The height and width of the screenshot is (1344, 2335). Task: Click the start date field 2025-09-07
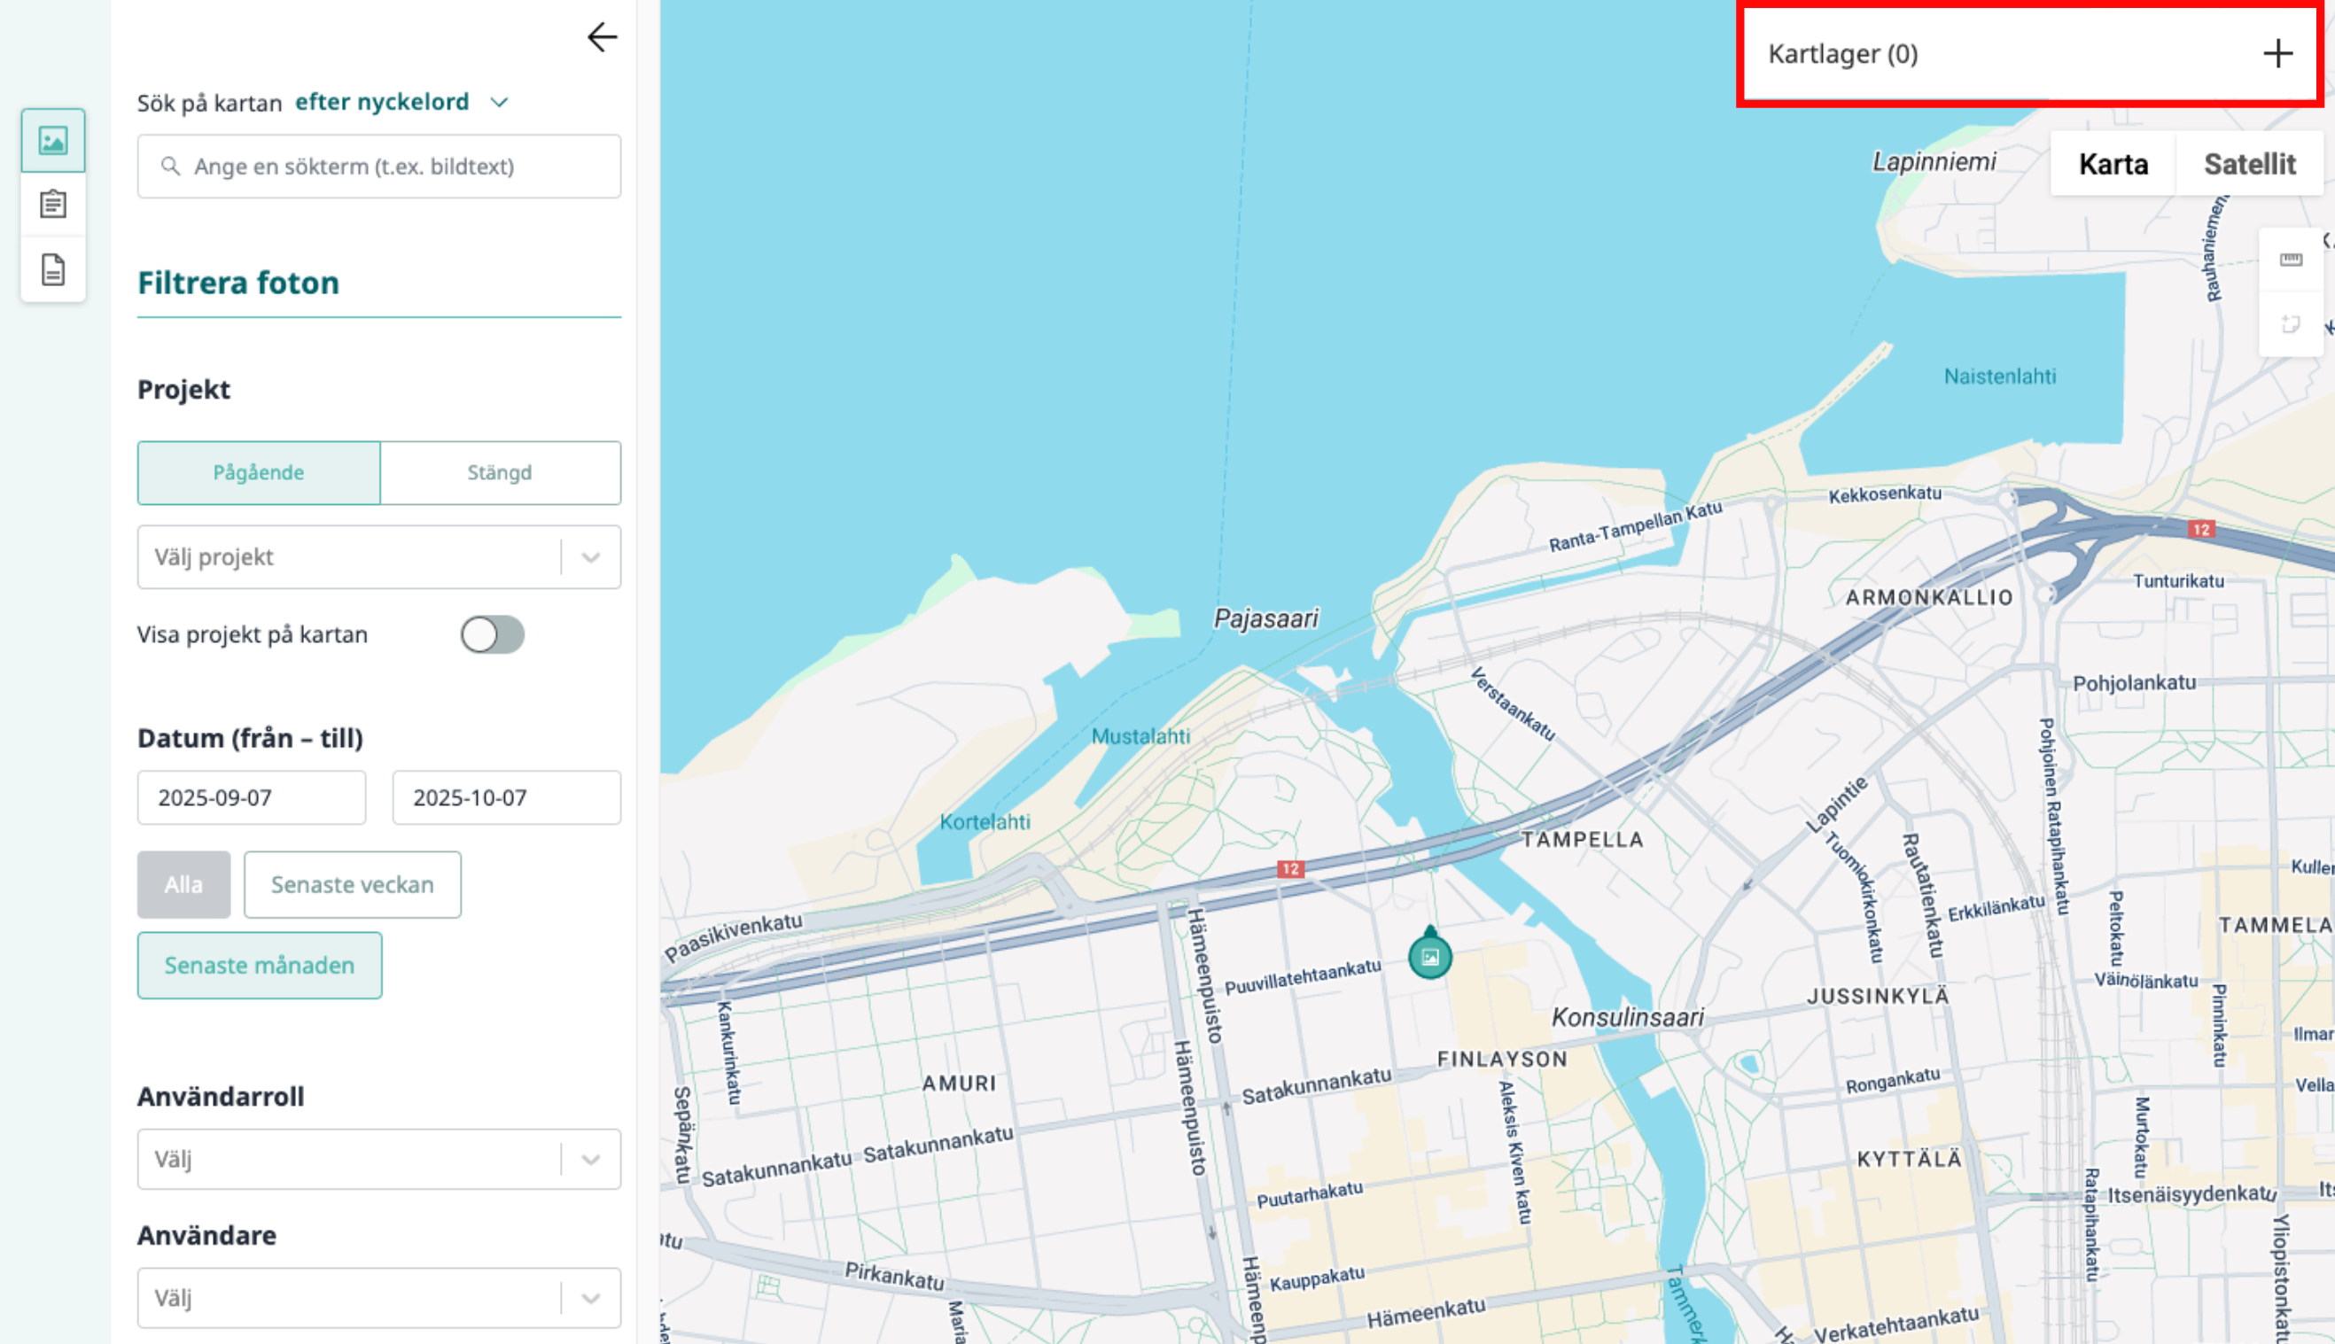tap(251, 797)
